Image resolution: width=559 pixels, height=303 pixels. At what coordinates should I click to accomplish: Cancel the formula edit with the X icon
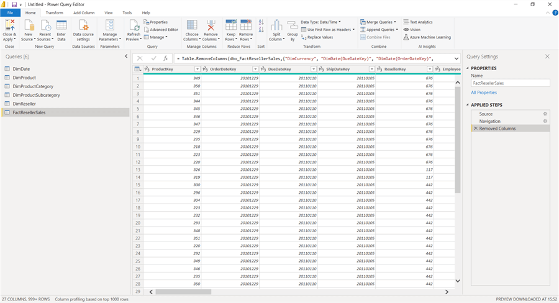(140, 58)
